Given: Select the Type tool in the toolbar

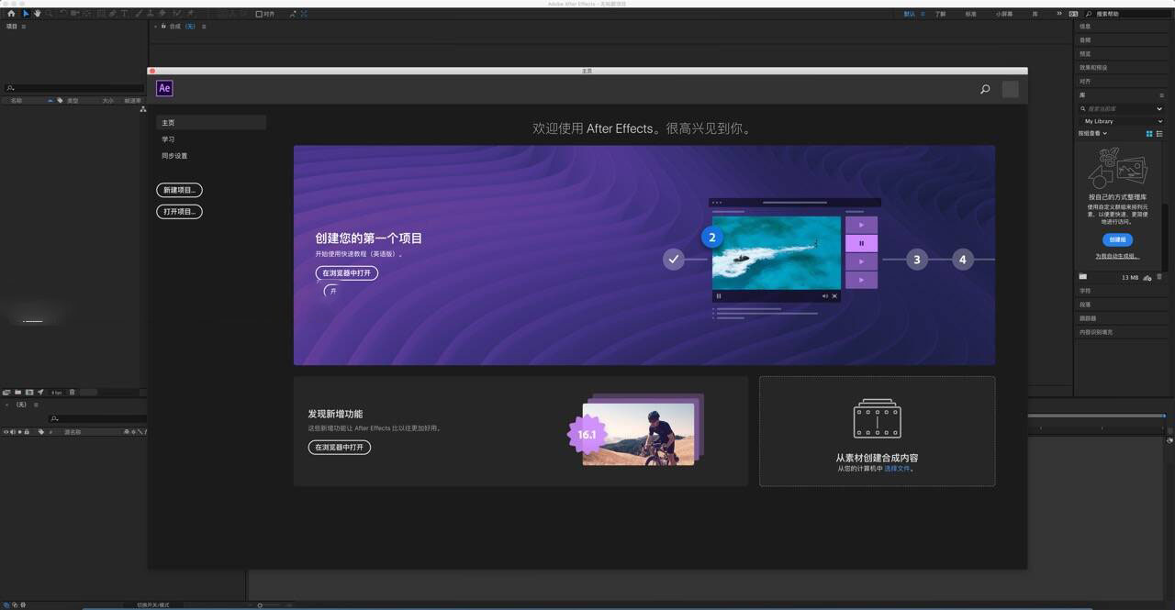Looking at the screenshot, I should 125,13.
